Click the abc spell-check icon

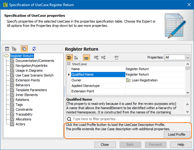pyautogui.click(x=117, y=57)
